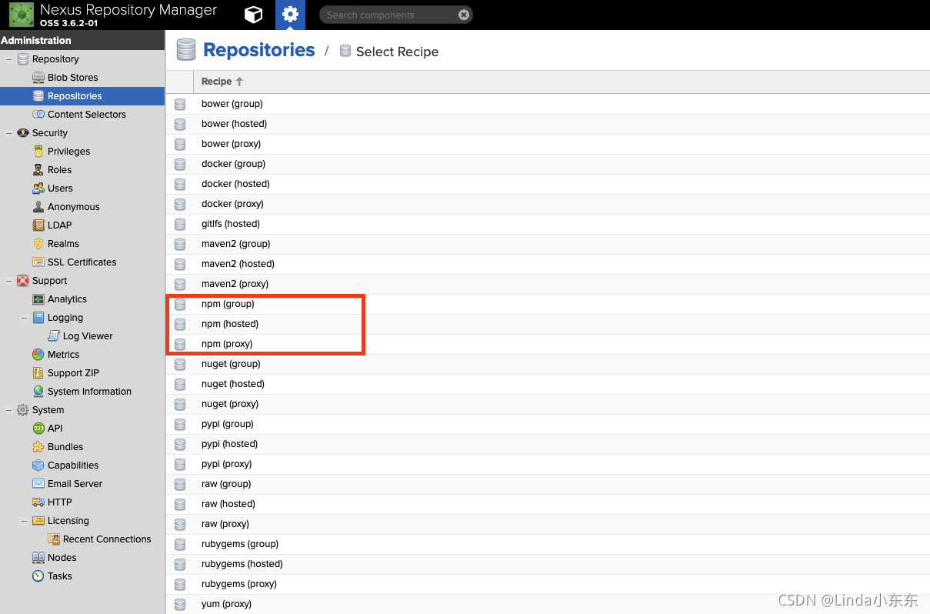Go back to Repositories breadcrumb

pyautogui.click(x=258, y=50)
